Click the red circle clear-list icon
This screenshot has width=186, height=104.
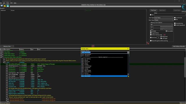(93, 46)
